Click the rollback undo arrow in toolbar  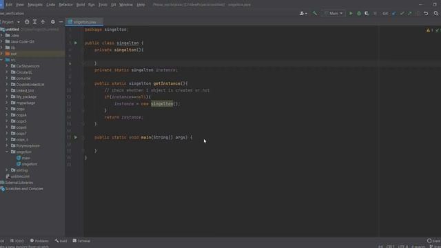pos(426,13)
